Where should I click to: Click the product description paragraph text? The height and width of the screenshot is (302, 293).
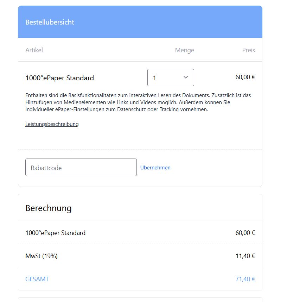click(x=138, y=102)
